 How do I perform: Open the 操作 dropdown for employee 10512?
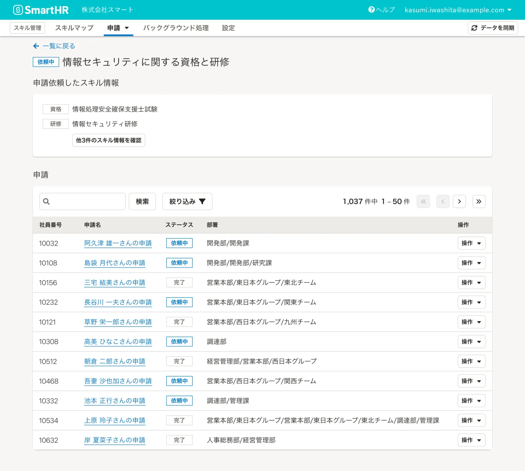[471, 361]
